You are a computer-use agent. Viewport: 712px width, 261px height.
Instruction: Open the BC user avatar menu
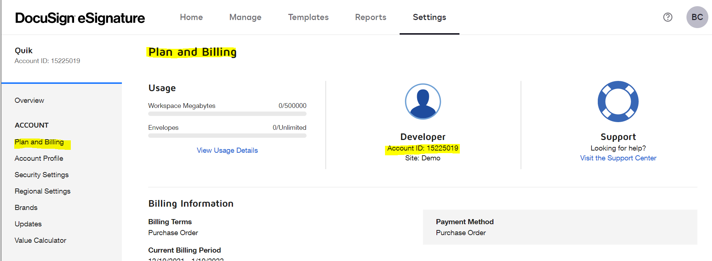pyautogui.click(x=697, y=17)
